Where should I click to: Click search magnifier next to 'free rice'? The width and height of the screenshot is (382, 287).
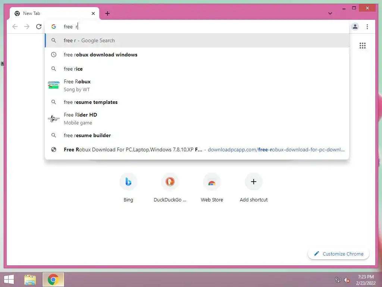[x=54, y=69]
